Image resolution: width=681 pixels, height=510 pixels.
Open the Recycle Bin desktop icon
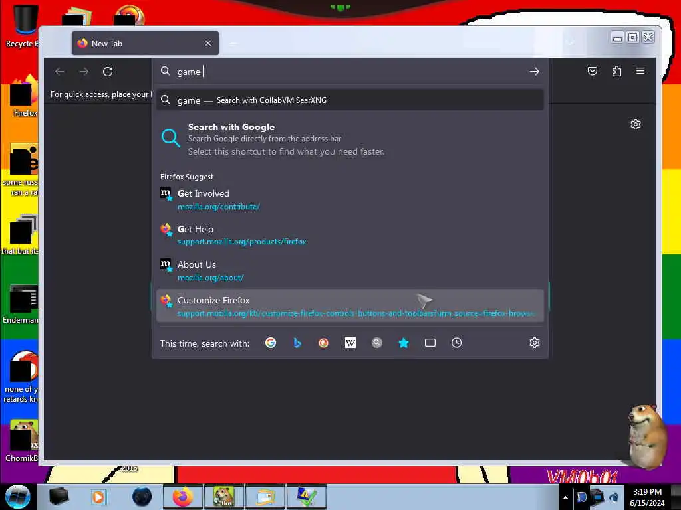click(22, 26)
